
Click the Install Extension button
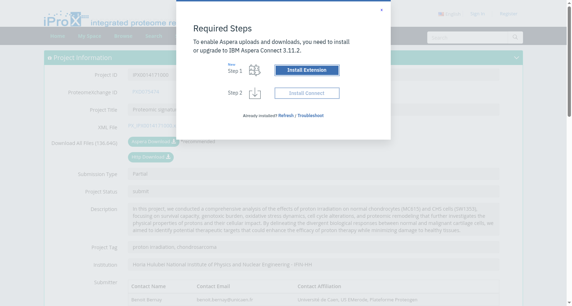point(307,70)
